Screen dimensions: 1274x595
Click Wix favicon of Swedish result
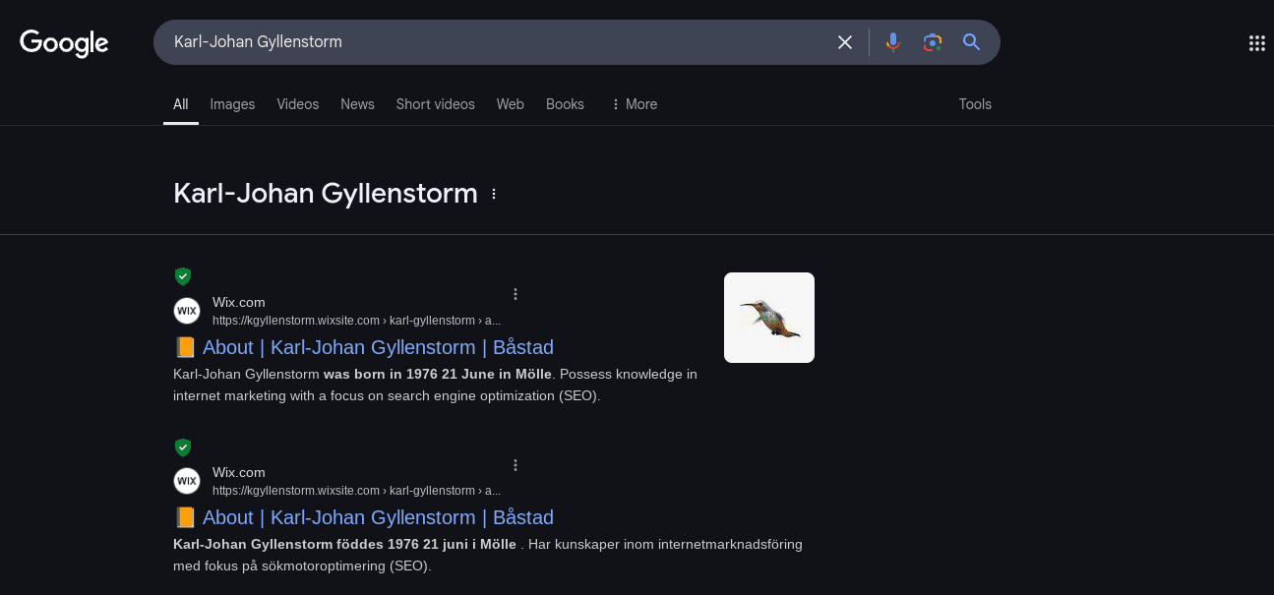[x=187, y=481]
